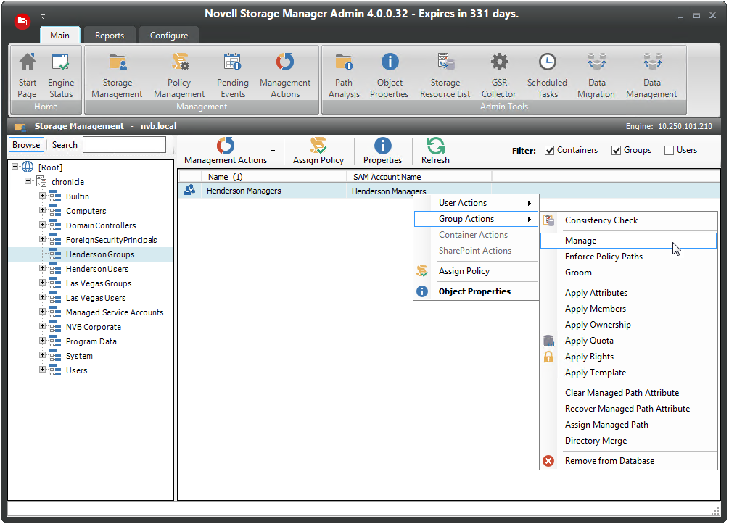Enable the Users filter checkbox
The height and width of the screenshot is (524, 729).
(668, 151)
